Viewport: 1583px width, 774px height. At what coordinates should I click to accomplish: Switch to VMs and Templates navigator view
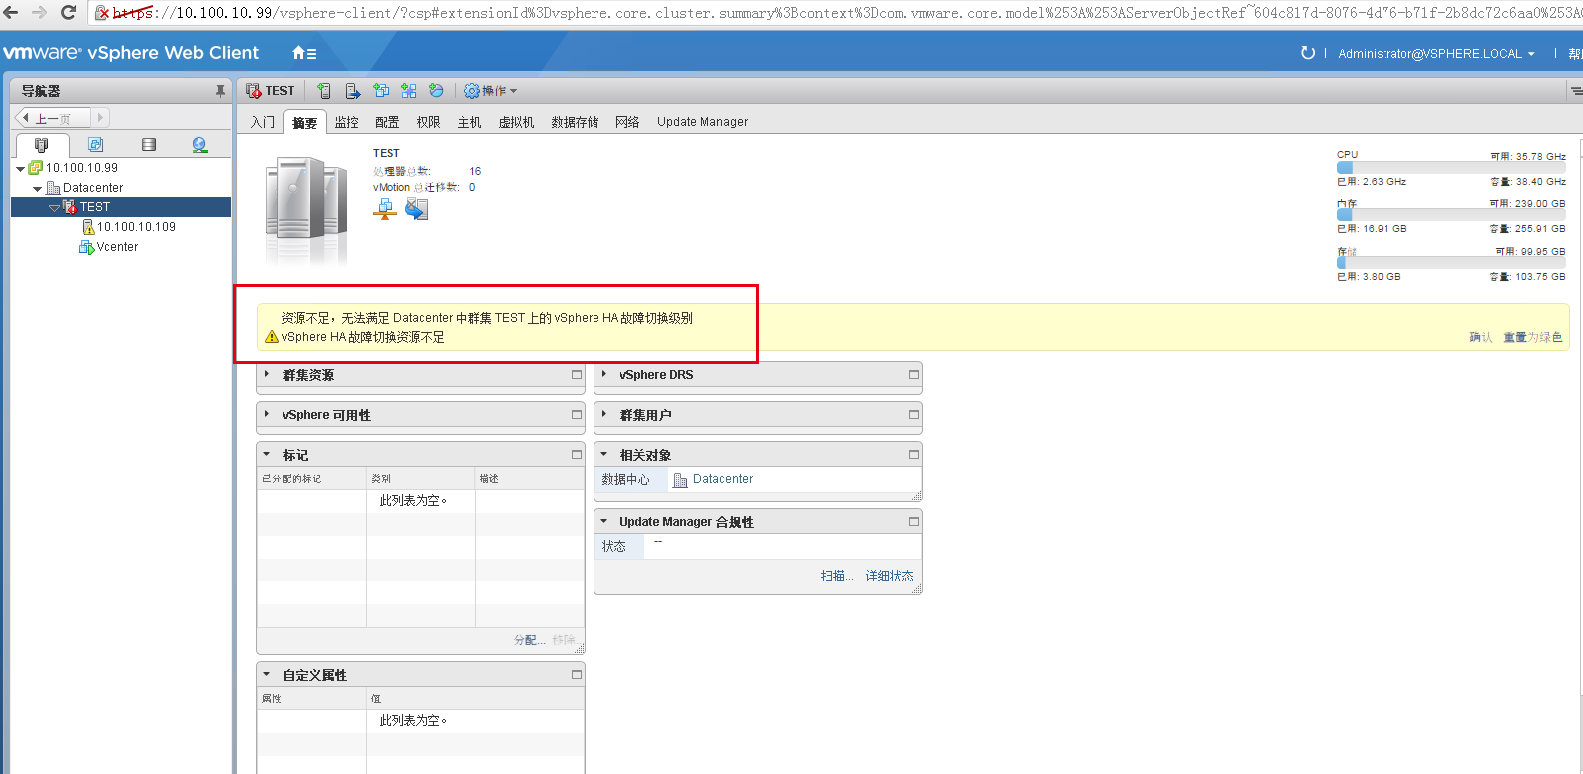(x=95, y=145)
